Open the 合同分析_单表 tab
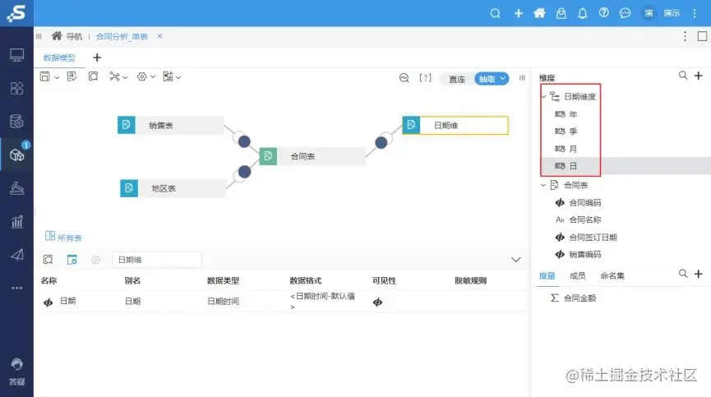Viewport: 711px width, 397px height. (x=122, y=37)
